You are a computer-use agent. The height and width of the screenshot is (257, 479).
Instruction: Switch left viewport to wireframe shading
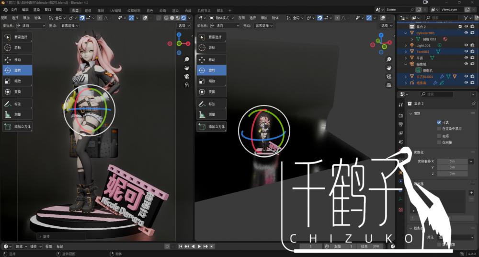(x=167, y=18)
